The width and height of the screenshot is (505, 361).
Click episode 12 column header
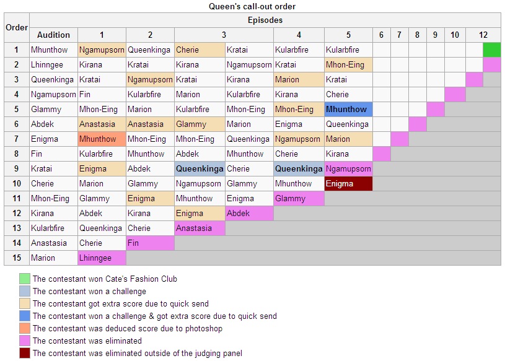pyautogui.click(x=483, y=35)
